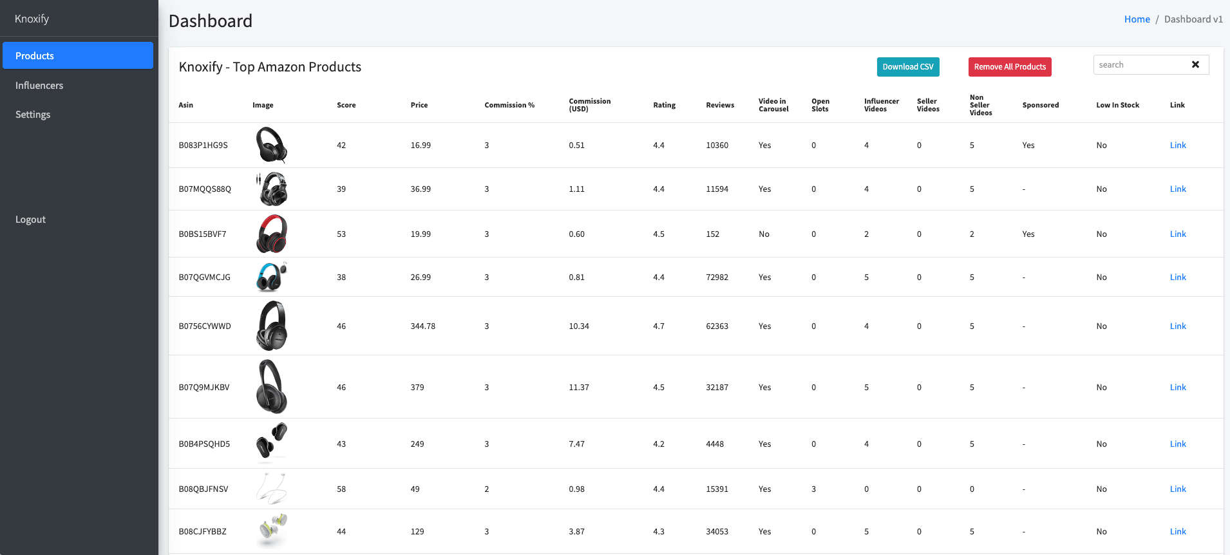Open the B0B4PSQHD5 earbuds image

tap(271, 444)
